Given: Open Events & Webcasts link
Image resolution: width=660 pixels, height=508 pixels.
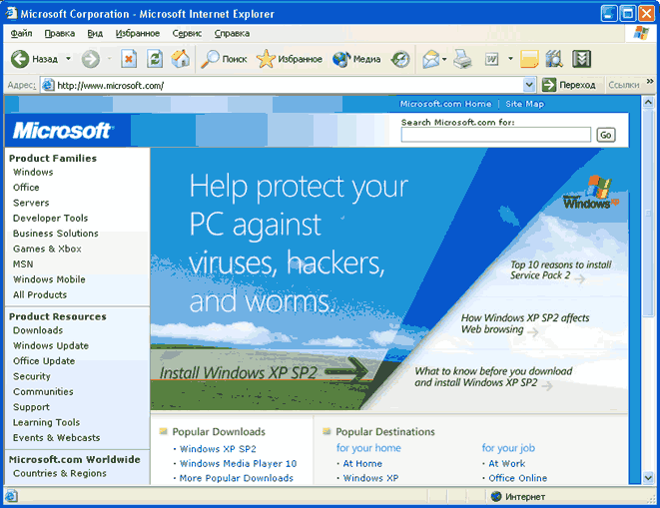Looking at the screenshot, I should pyautogui.click(x=56, y=438).
